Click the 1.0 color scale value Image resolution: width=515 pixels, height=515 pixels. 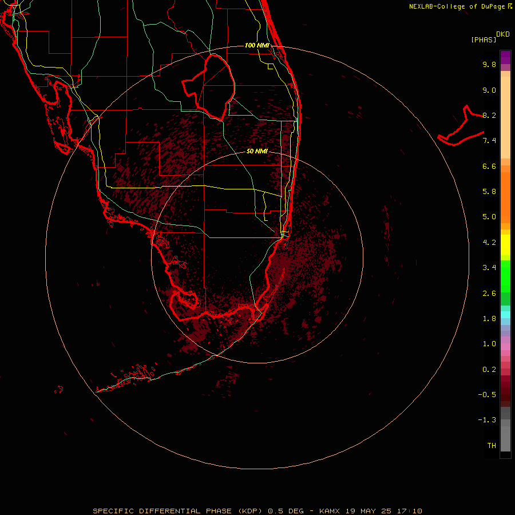[489, 344]
